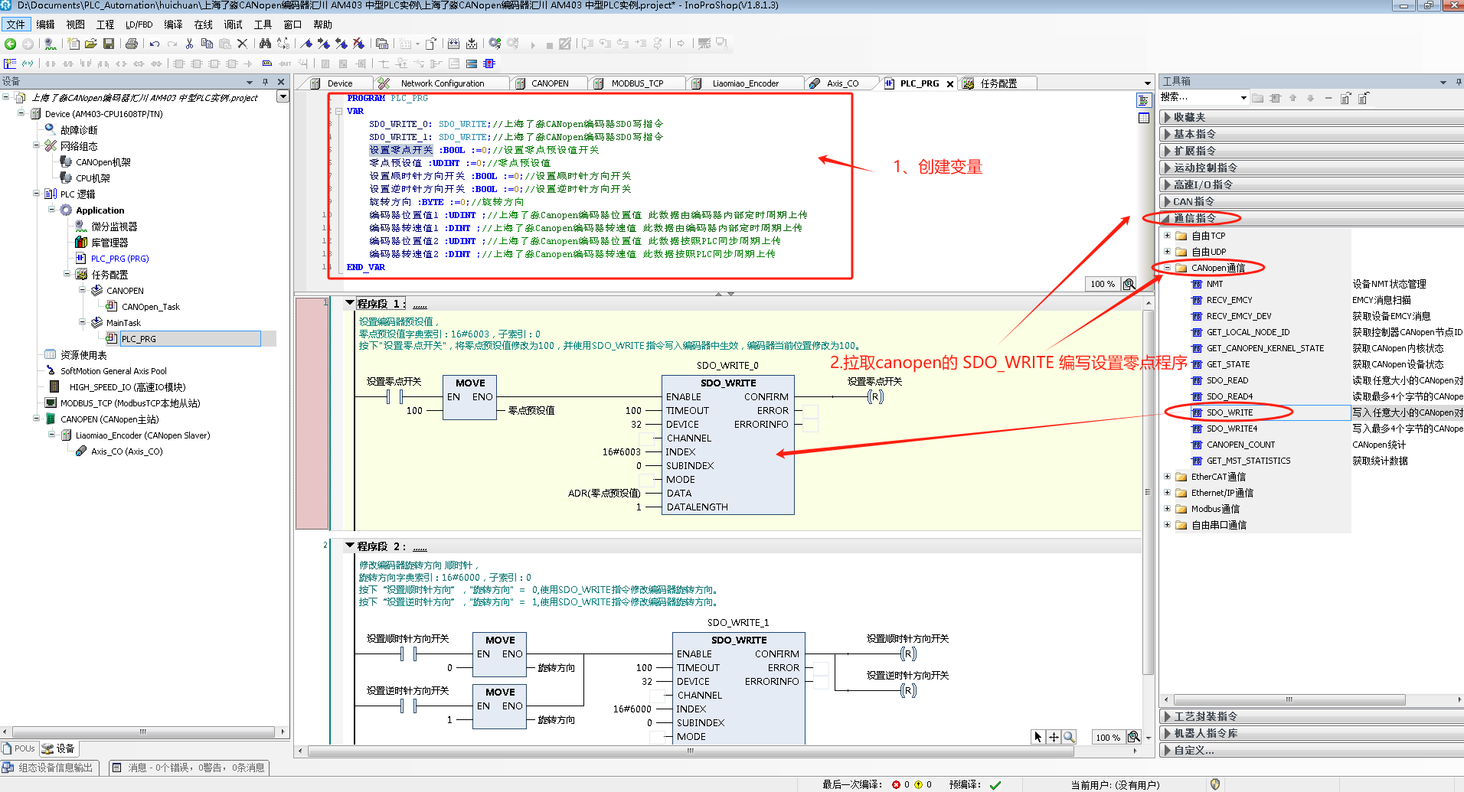Viewport: 1464px width, 792px height.
Task: Select MODBUS_TCP device tree node
Action: 130,403
